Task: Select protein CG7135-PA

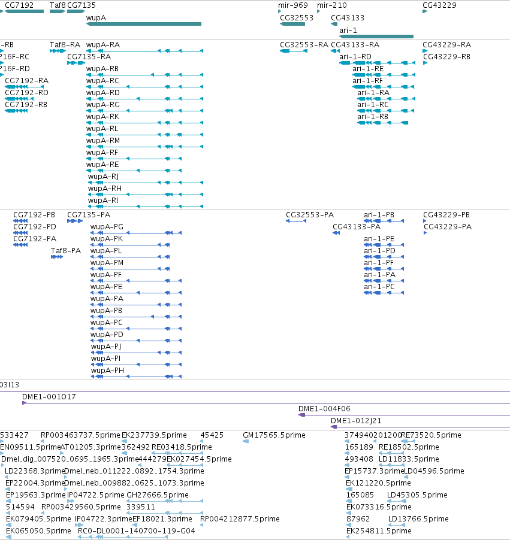Action: pos(75,221)
